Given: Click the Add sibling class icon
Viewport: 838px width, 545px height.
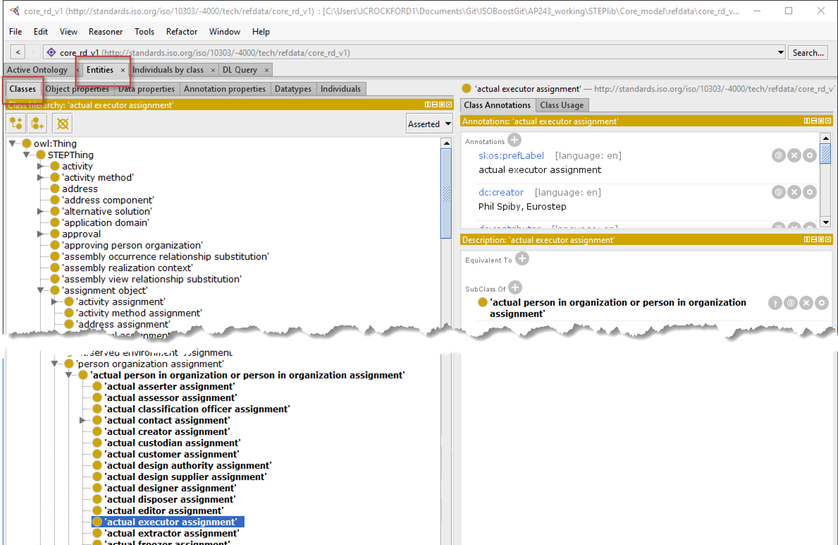Looking at the screenshot, I should click(x=37, y=124).
